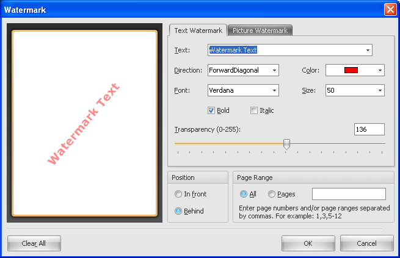The image size is (400, 258).
Task: Close the Watermark dialog window
Action: [x=390, y=10]
